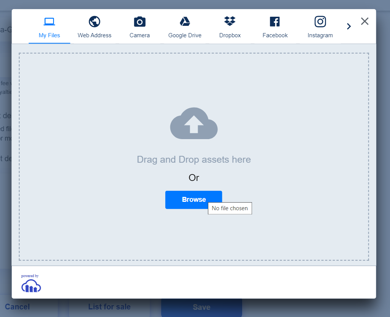Image resolution: width=390 pixels, height=317 pixels.
Task: Click the My Files laptop icon
Action: tap(49, 22)
